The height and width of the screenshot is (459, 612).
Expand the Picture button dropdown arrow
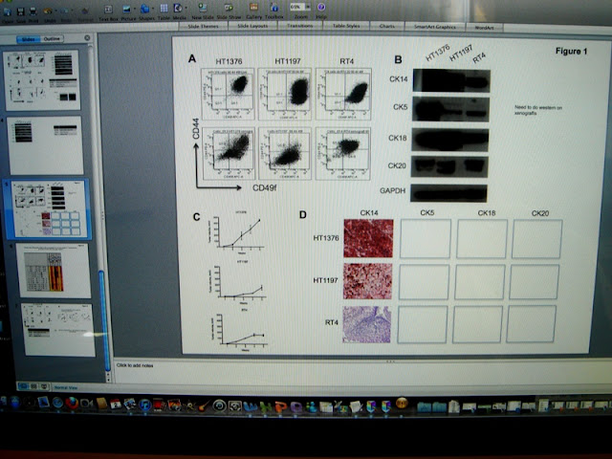[134, 9]
